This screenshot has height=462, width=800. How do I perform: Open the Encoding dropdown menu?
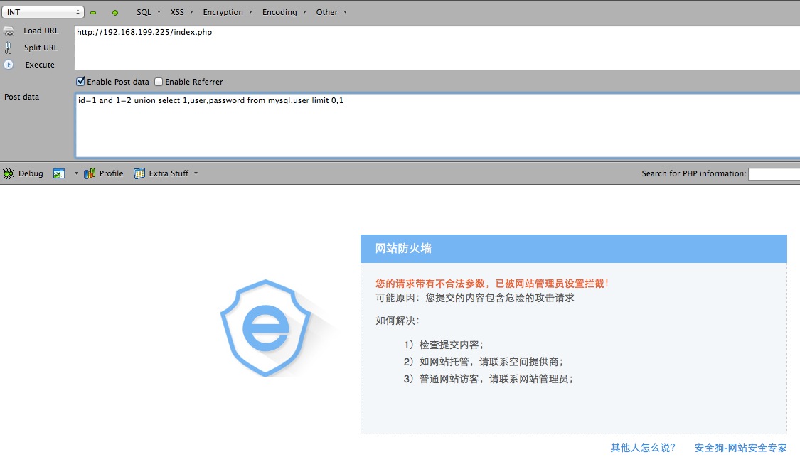coord(284,12)
